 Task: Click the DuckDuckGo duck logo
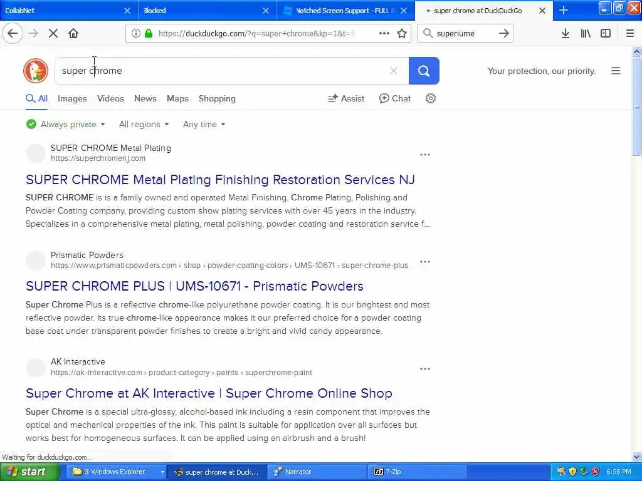[36, 71]
